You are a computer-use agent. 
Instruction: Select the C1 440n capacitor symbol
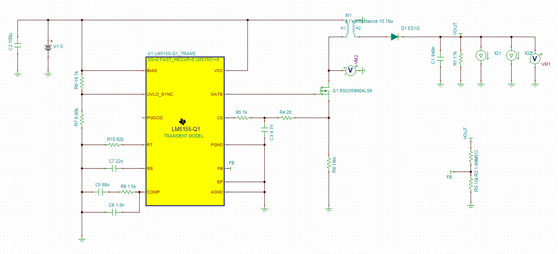[x=440, y=58]
